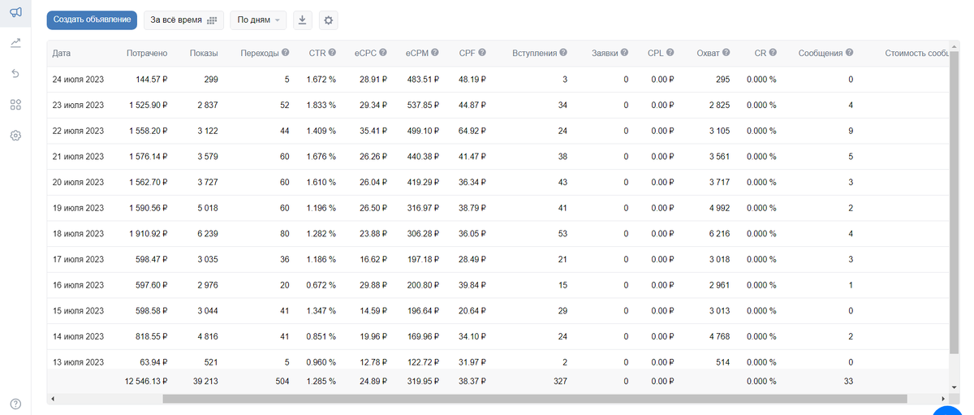
Task: Download statistics with the export icon
Action: coord(302,20)
